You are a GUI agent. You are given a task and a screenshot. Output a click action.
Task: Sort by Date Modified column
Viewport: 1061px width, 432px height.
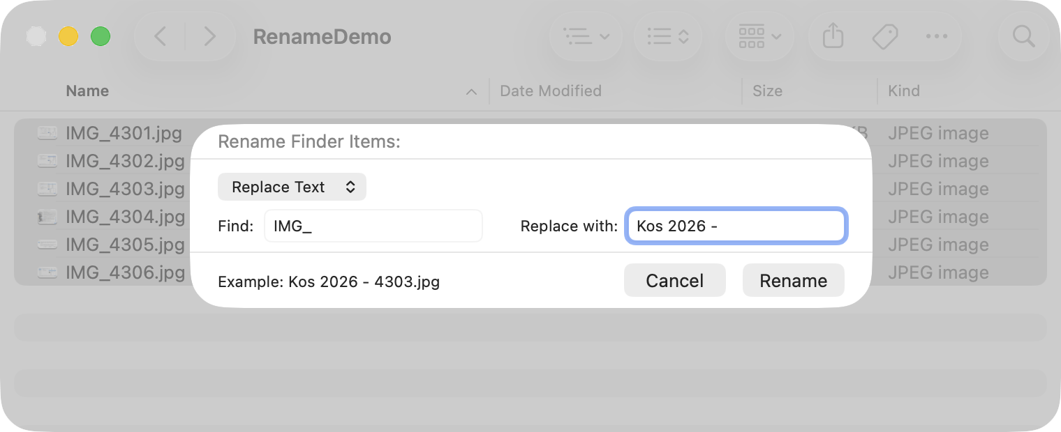(x=551, y=91)
